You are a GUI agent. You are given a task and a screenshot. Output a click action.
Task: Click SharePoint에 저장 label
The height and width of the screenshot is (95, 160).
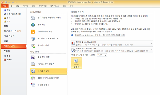click(45, 31)
